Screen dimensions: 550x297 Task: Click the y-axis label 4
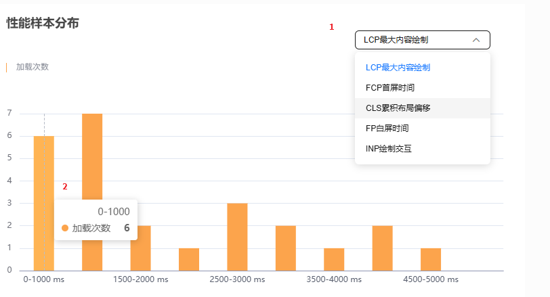point(9,181)
